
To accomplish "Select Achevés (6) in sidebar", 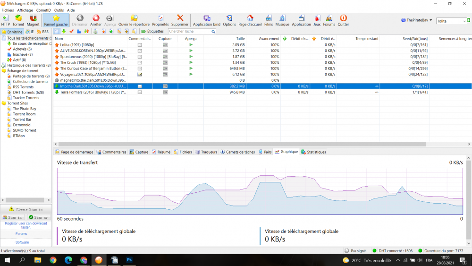I will pyautogui.click(x=22, y=49).
